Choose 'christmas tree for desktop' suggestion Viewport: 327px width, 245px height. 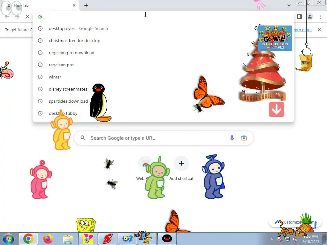(163, 41)
